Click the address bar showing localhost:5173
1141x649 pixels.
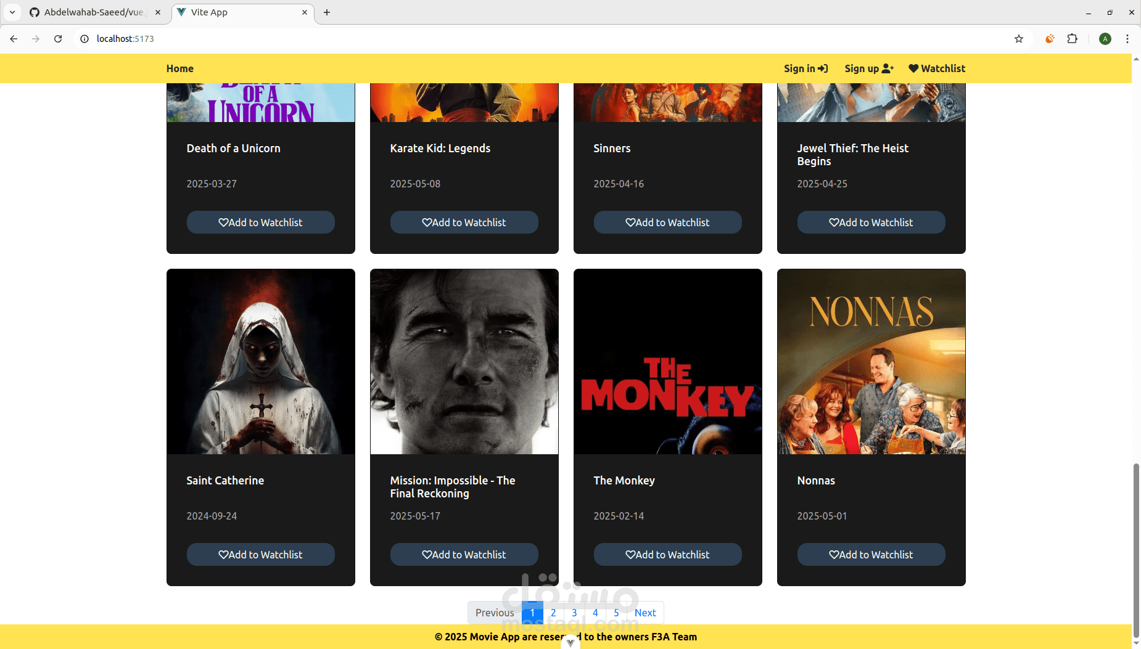pos(549,39)
